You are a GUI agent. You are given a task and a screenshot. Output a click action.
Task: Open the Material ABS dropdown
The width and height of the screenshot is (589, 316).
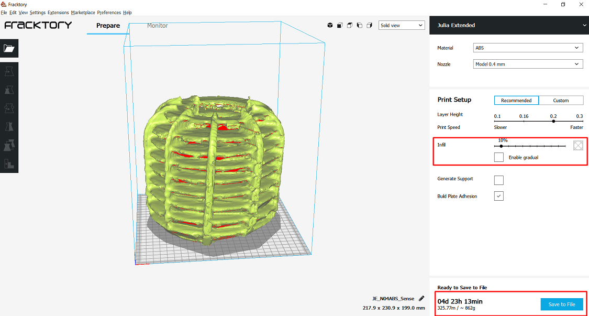click(528, 48)
